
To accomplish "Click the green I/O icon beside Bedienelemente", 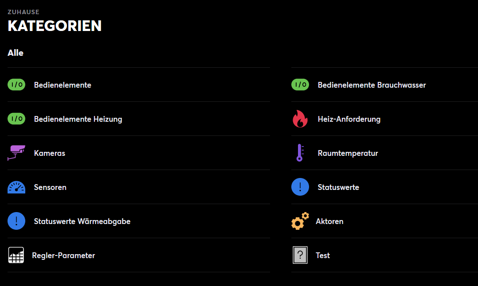I will 16,85.
